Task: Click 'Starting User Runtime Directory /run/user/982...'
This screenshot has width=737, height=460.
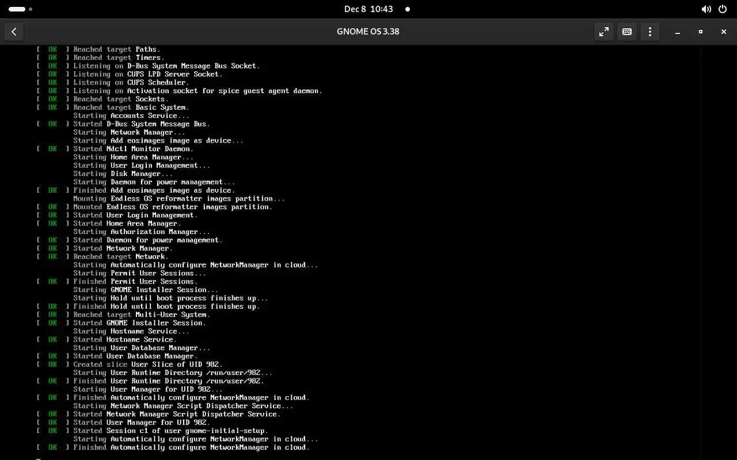Action: point(173,373)
